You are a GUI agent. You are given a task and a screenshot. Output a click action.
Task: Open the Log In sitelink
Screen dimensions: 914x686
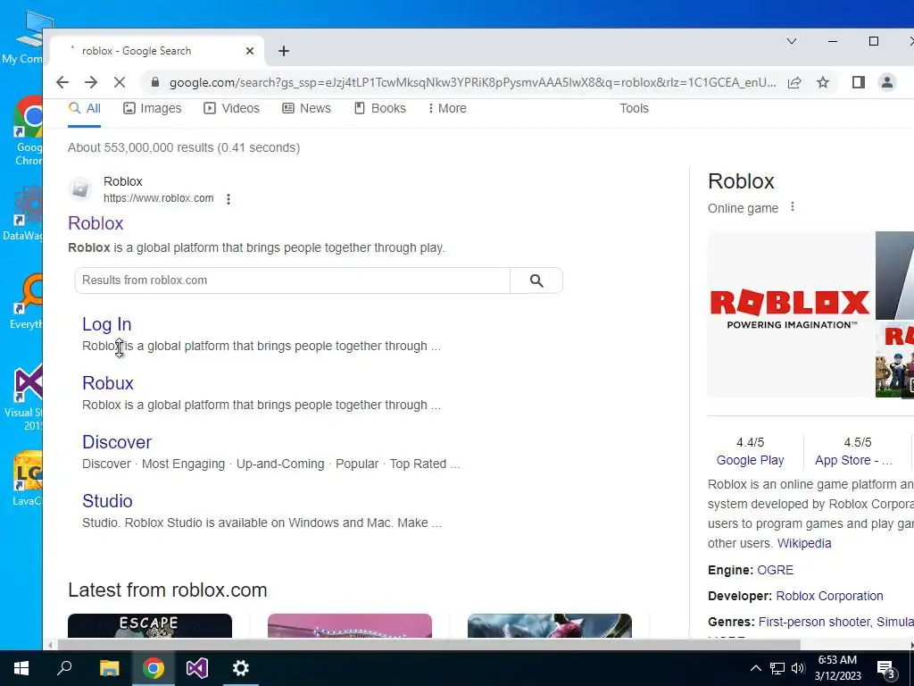pos(107,324)
